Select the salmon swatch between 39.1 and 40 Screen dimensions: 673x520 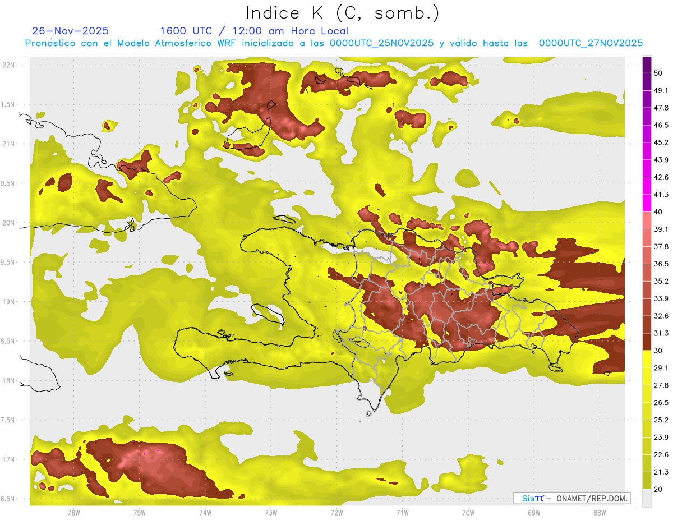tap(647, 220)
